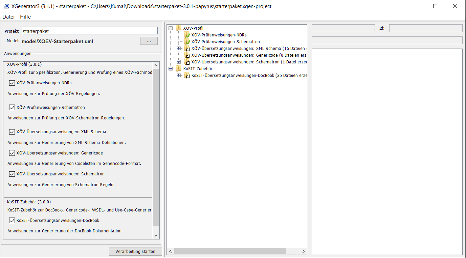The height and width of the screenshot is (258, 466).
Task: Collapse the XÖV-Profil tree node
Action: pos(171,28)
